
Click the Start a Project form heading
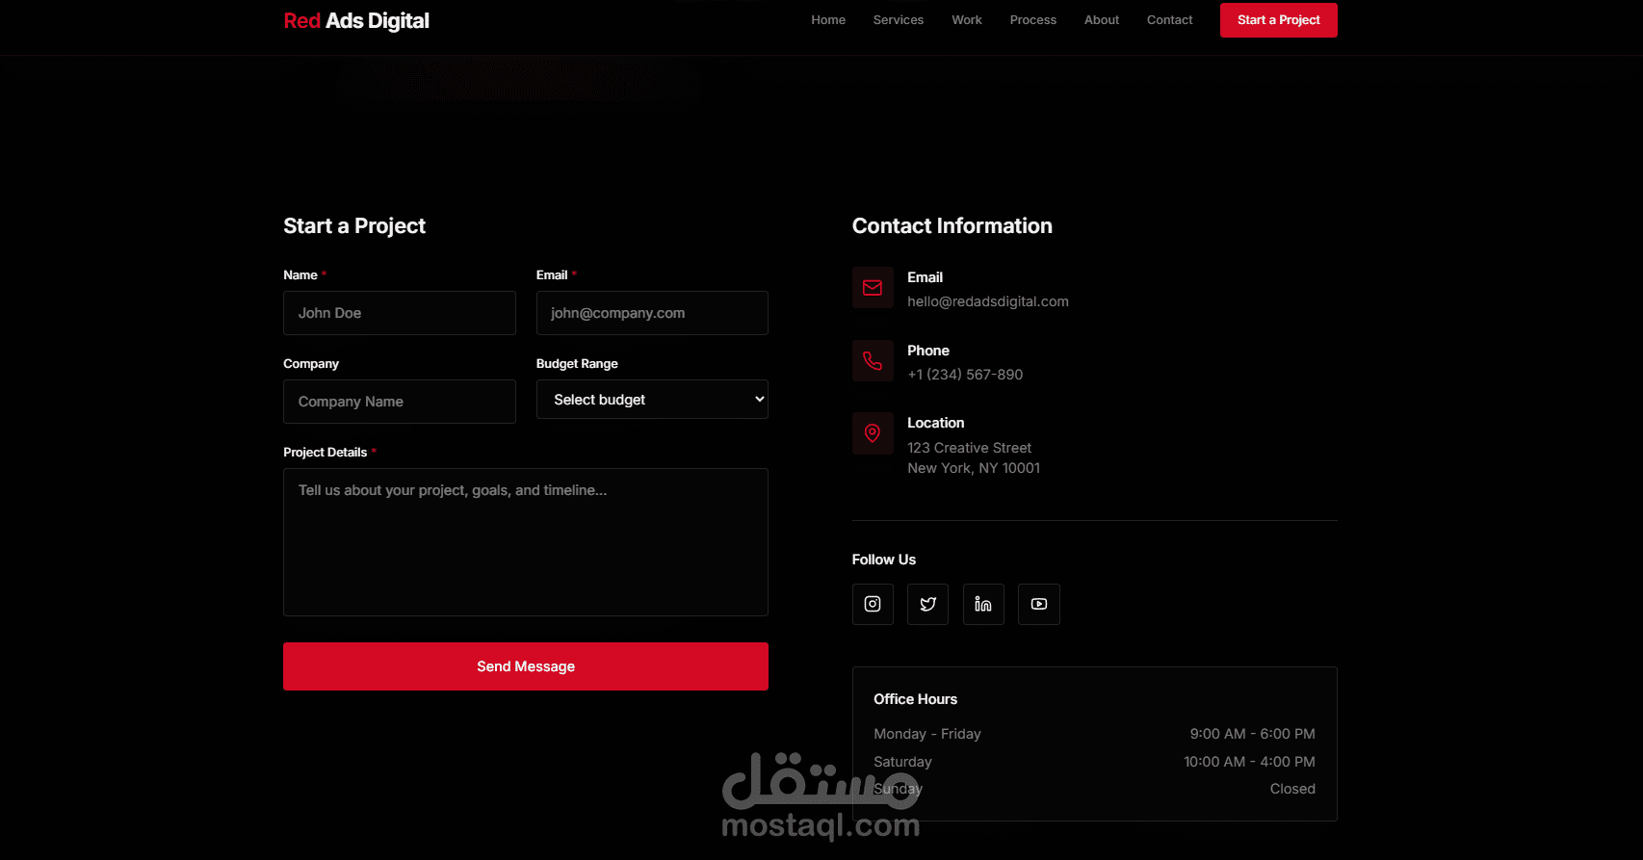tap(354, 226)
